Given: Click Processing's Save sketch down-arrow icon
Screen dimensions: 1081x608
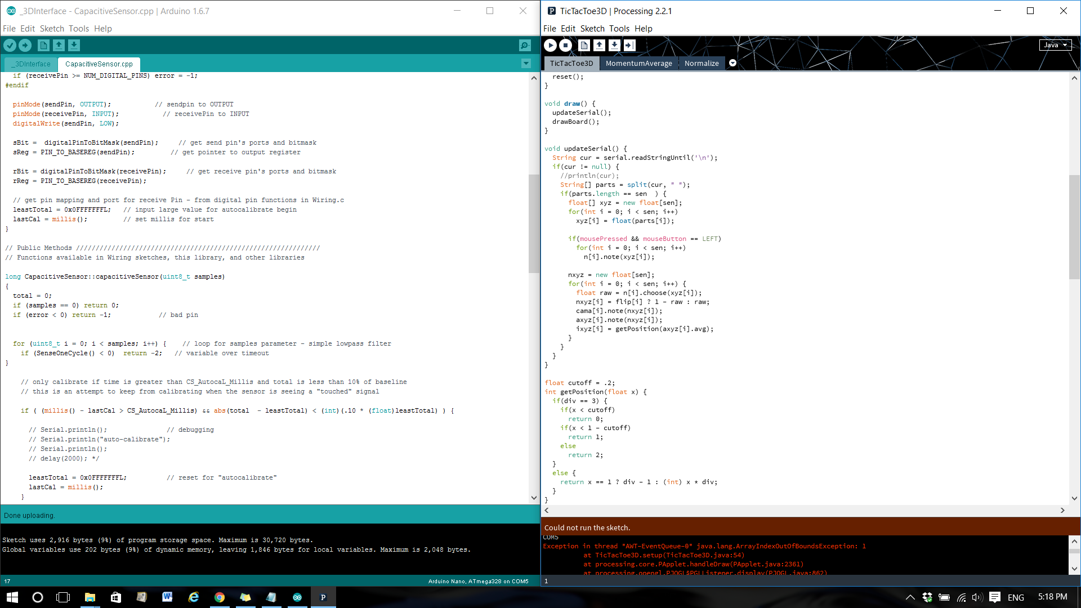Looking at the screenshot, I should pyautogui.click(x=614, y=46).
